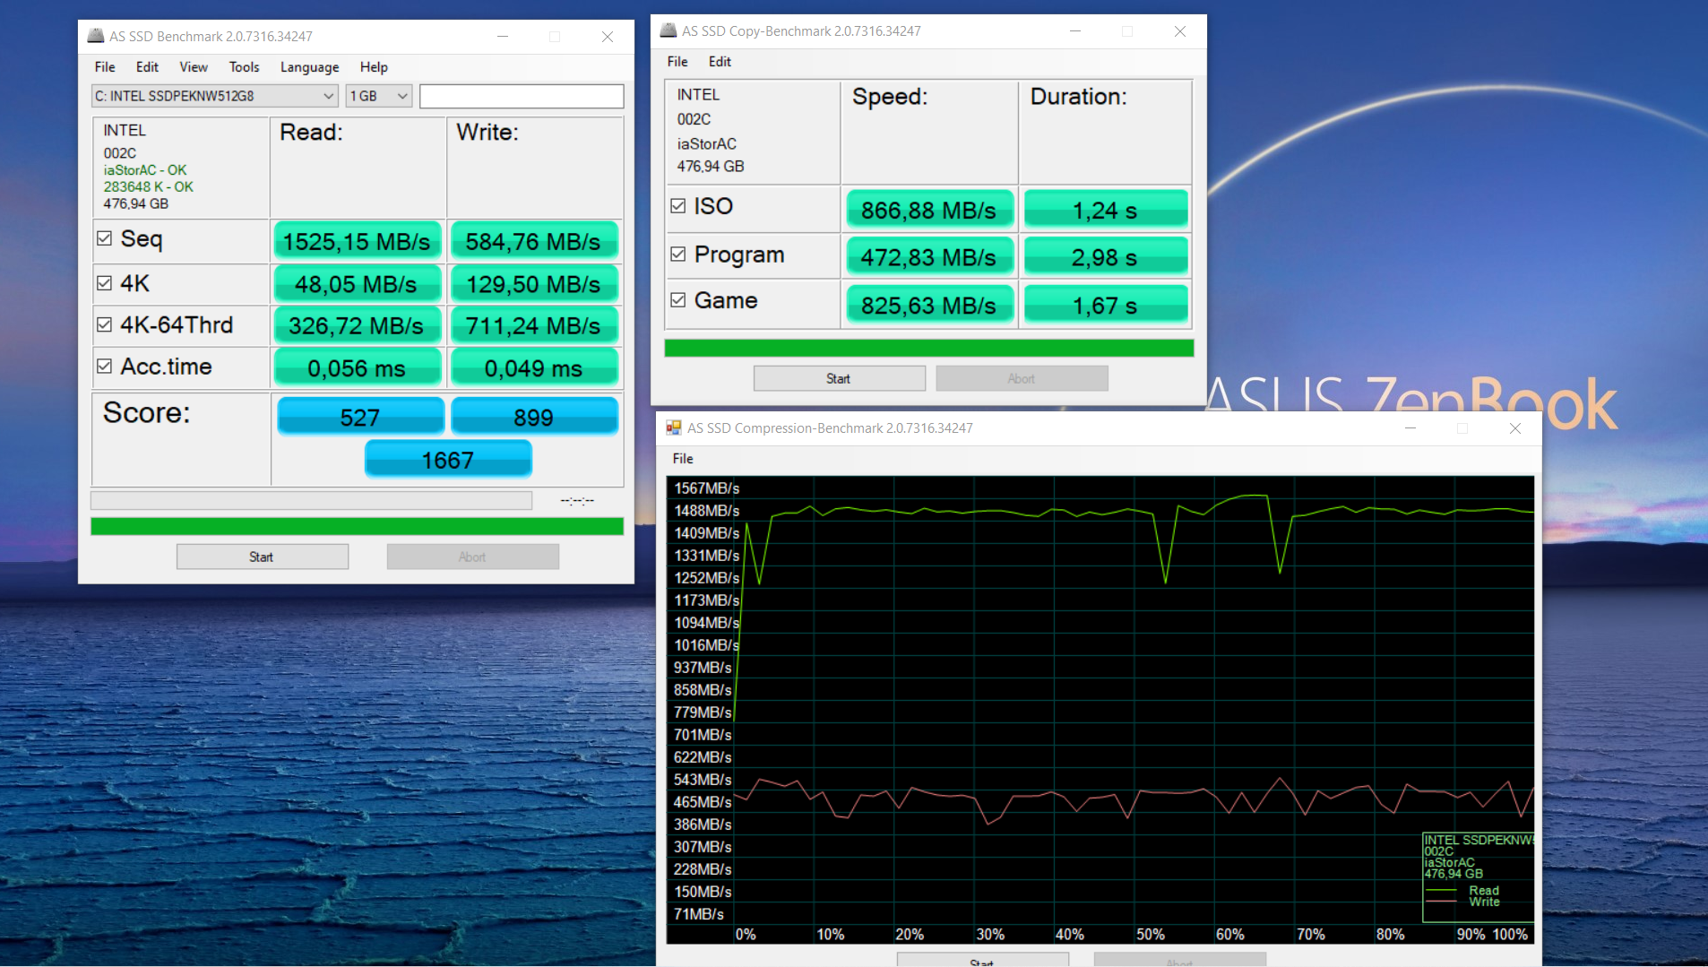Click the Seq read result 1525,15 MB/s
Screen dimensions: 1708x967
(x=357, y=241)
